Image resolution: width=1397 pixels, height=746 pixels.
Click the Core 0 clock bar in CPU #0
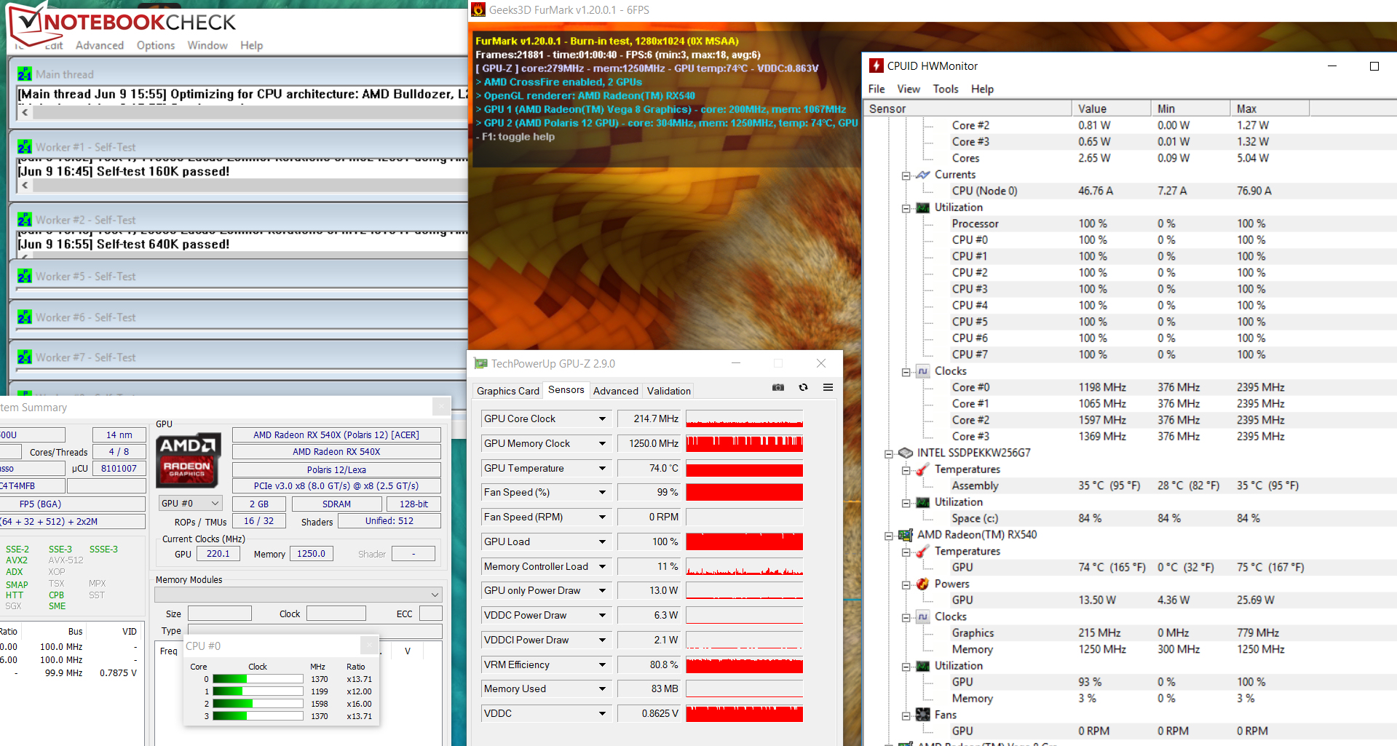pos(258,679)
